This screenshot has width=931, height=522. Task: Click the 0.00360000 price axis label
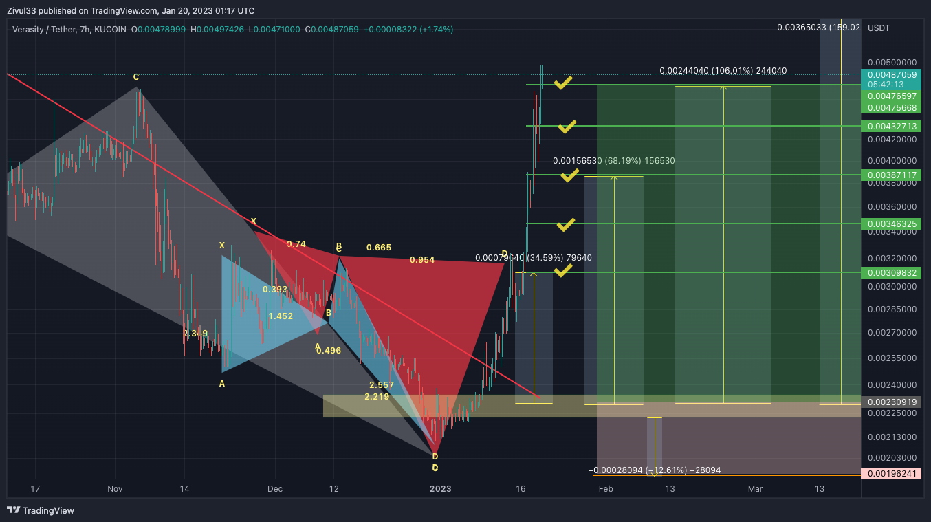[892, 206]
